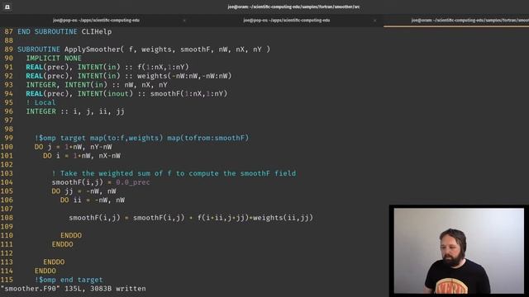Screen dimensions: 529x297
Task: Click the ENDDO on line 113
Action: coord(54,262)
